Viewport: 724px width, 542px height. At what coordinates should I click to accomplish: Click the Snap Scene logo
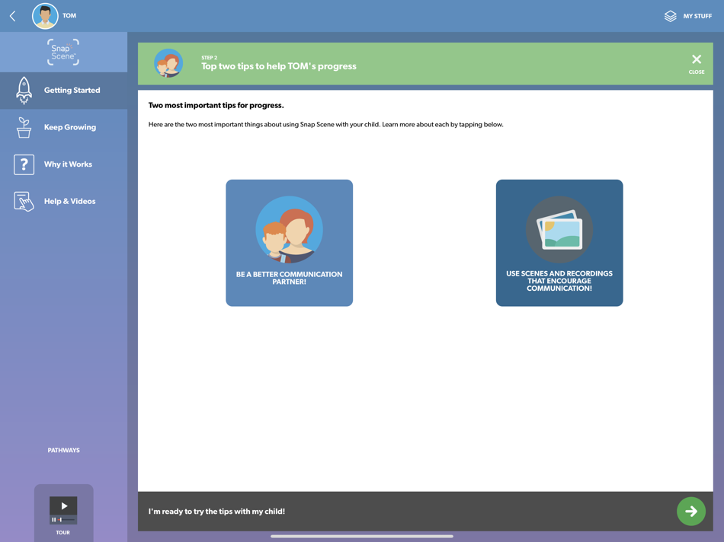[63, 52]
